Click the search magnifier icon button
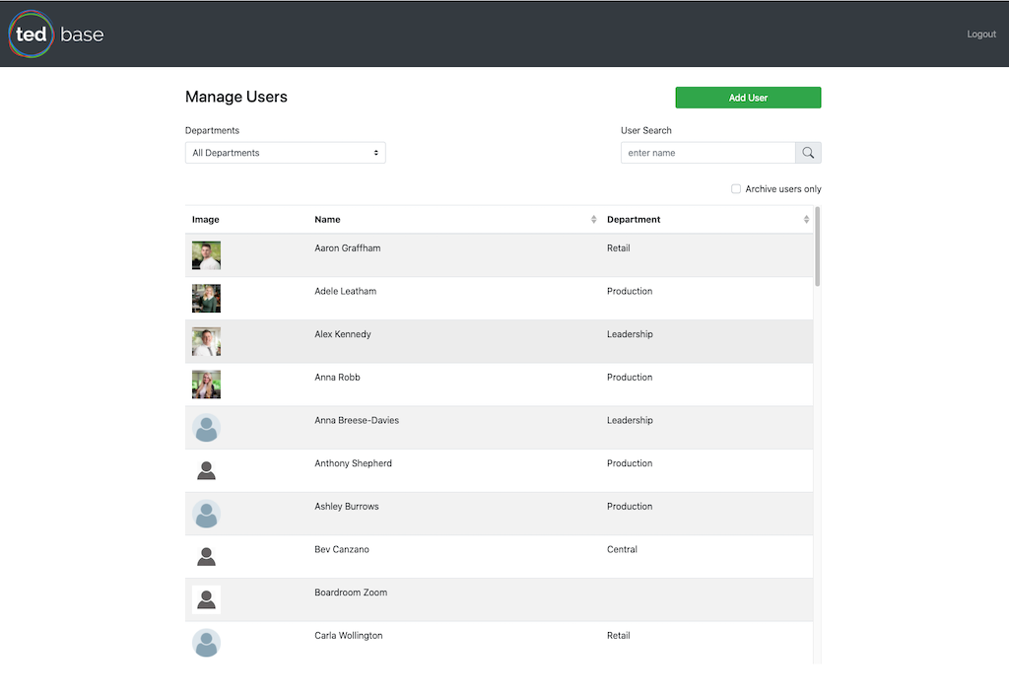The image size is (1009, 699). click(x=808, y=153)
